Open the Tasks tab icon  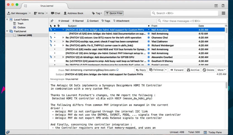(x=223, y=6)
